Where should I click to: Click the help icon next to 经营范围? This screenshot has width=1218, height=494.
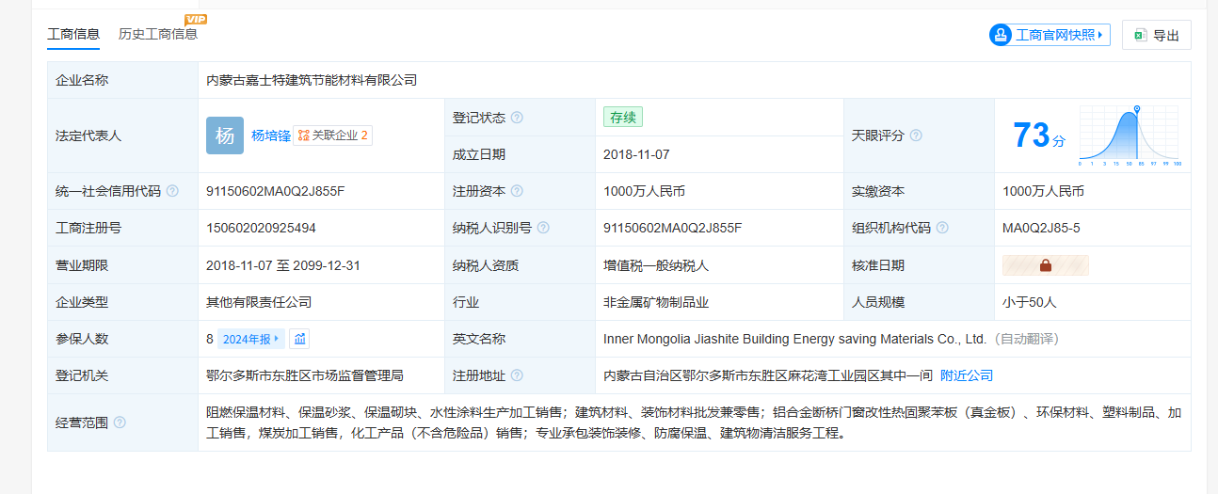[x=120, y=422]
